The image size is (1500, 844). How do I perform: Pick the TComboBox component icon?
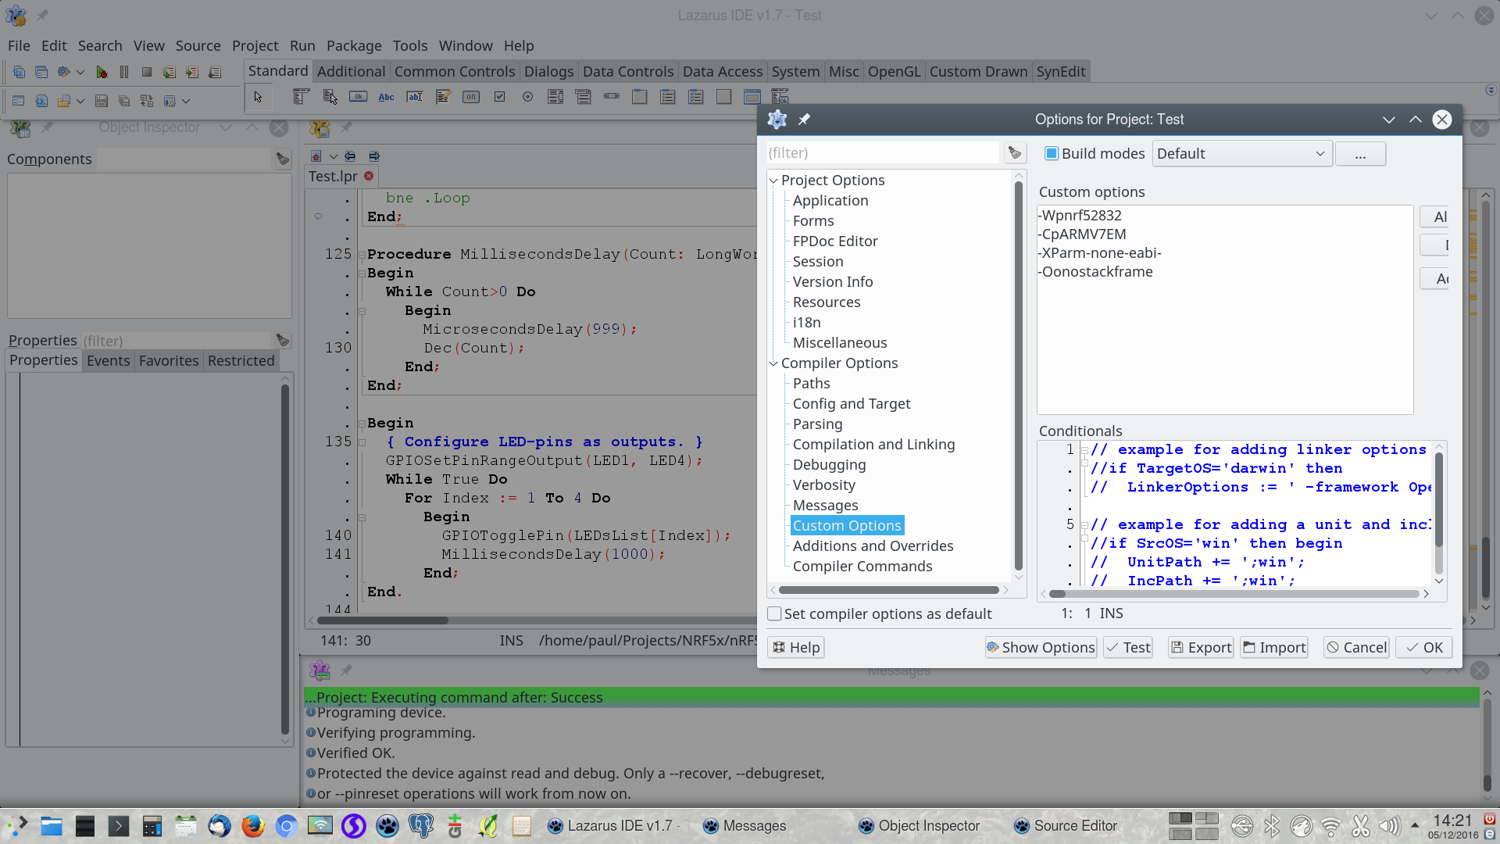point(583,97)
